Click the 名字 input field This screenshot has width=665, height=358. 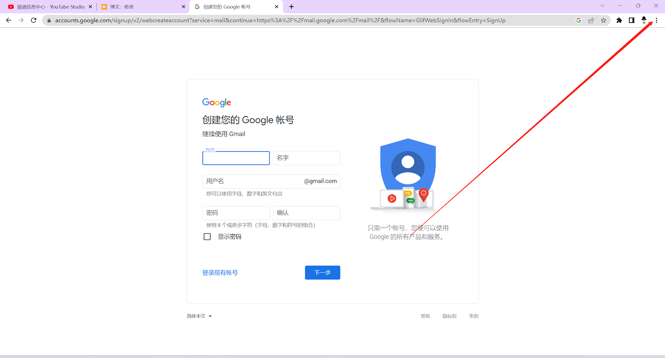307,158
